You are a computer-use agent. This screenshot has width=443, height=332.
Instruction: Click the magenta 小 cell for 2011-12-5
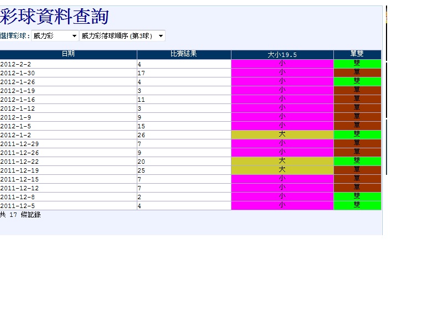pos(282,205)
